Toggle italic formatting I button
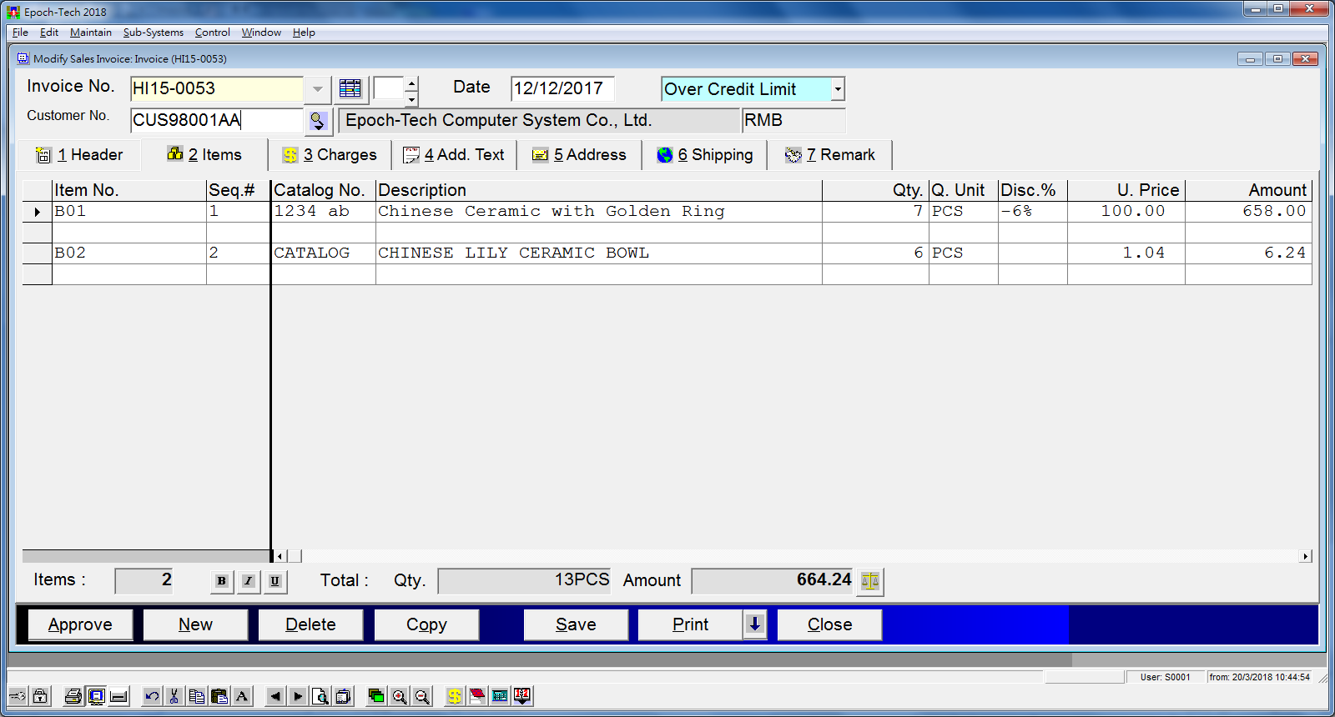1335x717 pixels. (248, 581)
